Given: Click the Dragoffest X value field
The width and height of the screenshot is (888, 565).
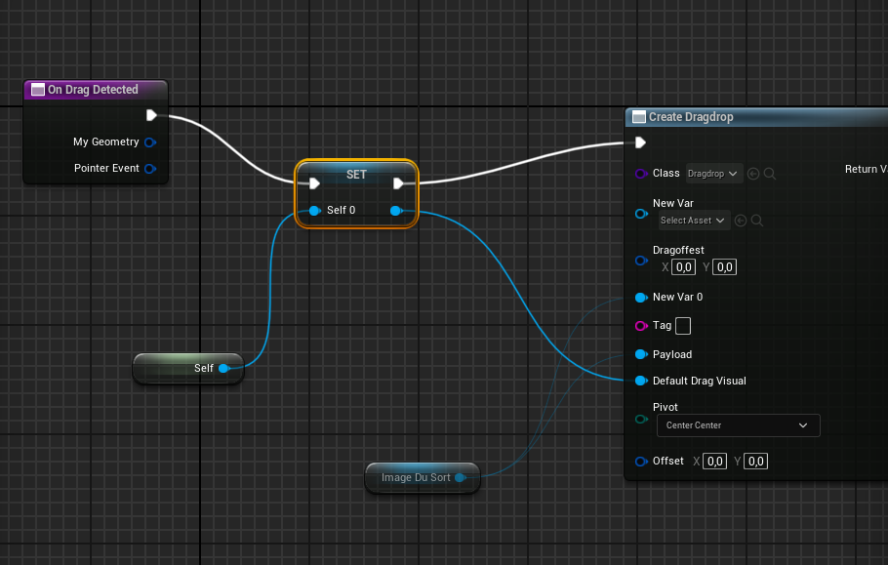Looking at the screenshot, I should 683,267.
